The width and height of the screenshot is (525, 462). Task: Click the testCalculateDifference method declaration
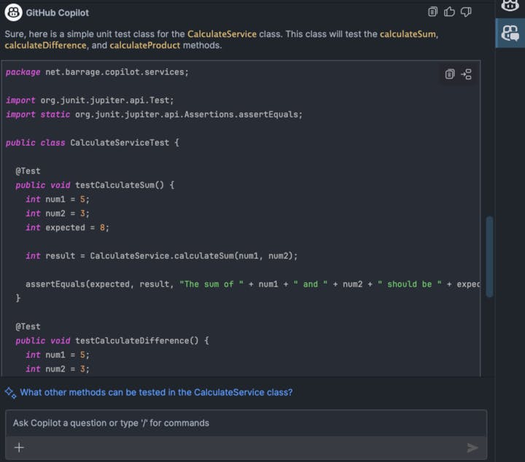112,340
